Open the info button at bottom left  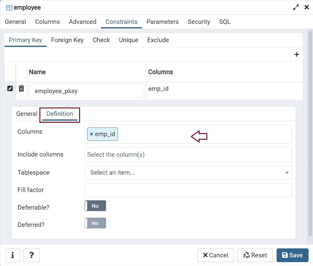click(13, 255)
